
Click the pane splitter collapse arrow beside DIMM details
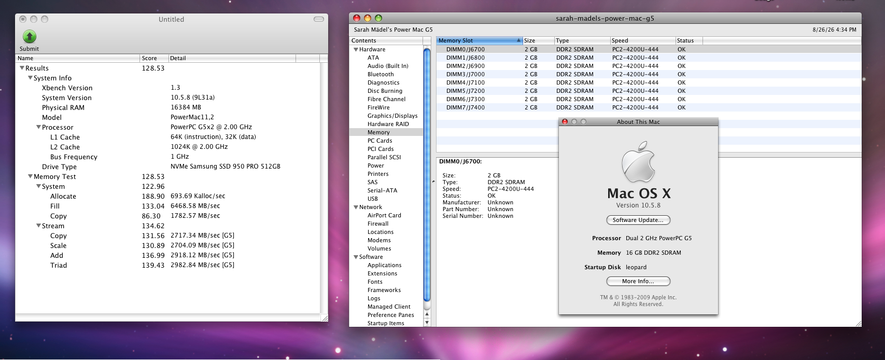click(433, 182)
